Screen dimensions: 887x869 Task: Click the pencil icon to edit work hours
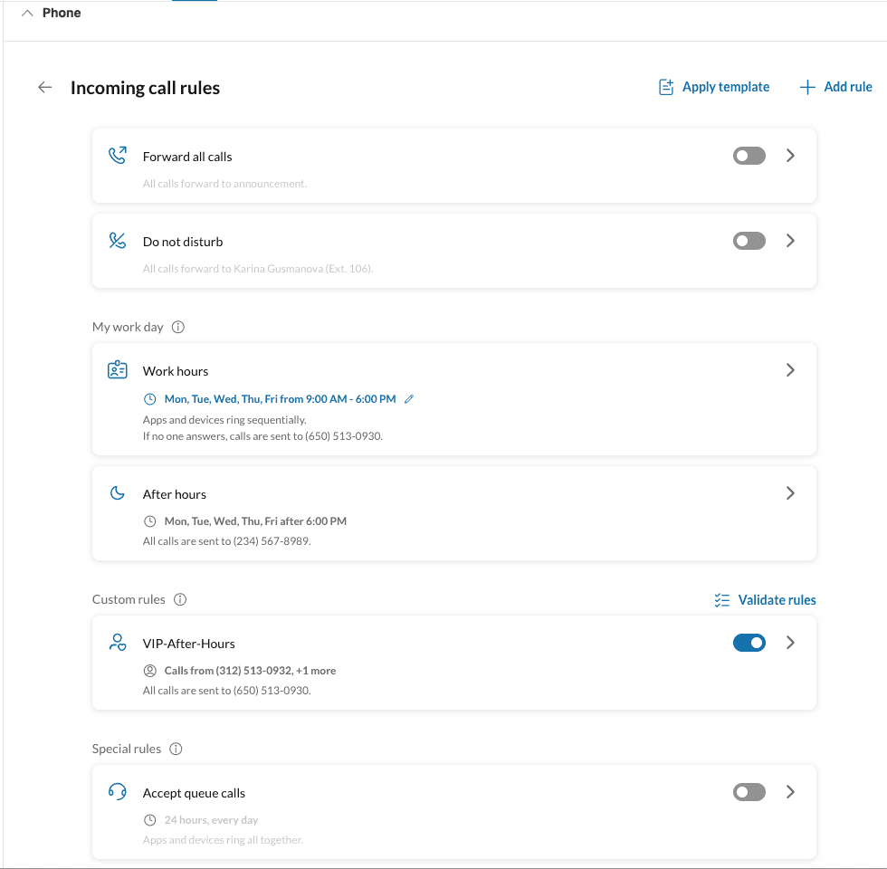tap(409, 398)
